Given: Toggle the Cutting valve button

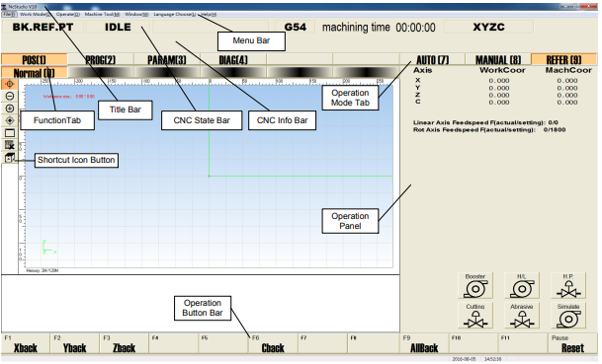Looking at the screenshot, I should 475,316.
